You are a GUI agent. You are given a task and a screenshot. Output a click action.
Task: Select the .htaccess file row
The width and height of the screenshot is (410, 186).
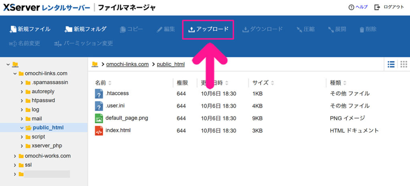pos(117,94)
